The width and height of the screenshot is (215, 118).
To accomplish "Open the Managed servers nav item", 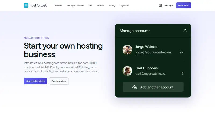I will (x=75, y=5).
